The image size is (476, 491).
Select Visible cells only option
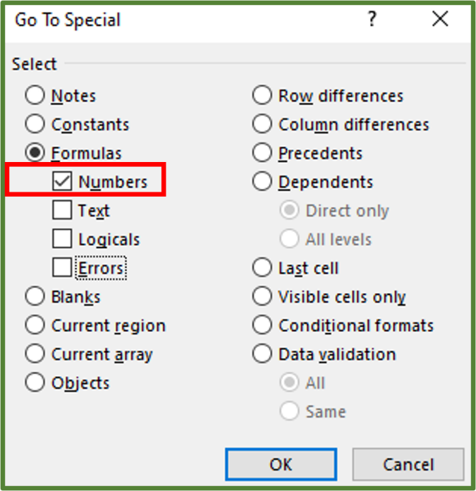click(262, 297)
